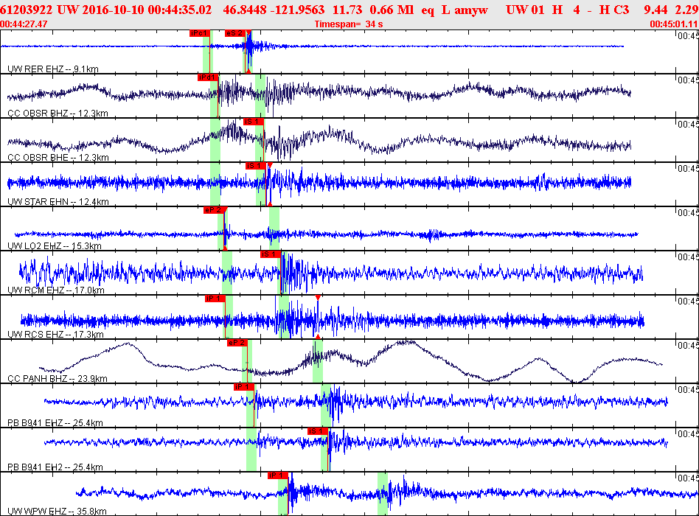Click the PB B941 EHZ -- 25.4km label
Screen dimensions: 699x516
pos(55,423)
